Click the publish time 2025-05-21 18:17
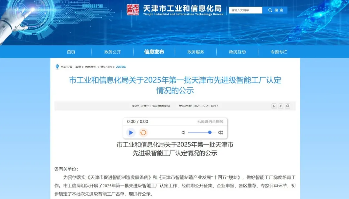Image resolution: width=349 pixels, height=199 pixels. (198, 106)
